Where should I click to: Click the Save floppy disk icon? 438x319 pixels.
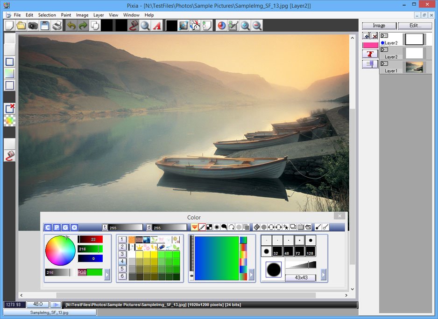(x=45, y=26)
